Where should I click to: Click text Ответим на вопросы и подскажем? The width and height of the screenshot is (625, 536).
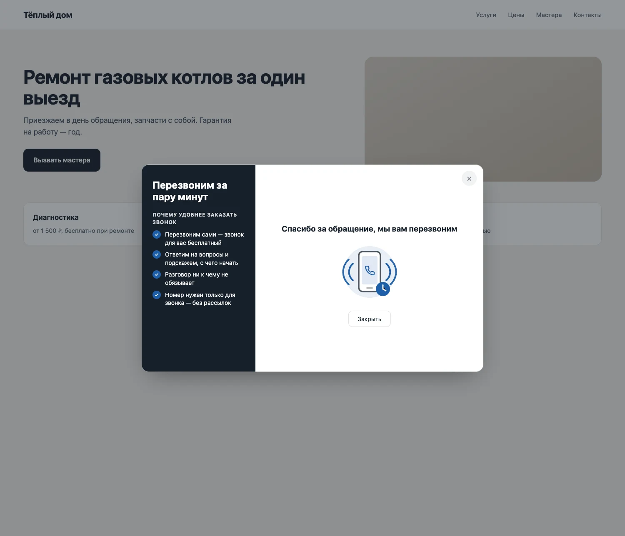pos(202,259)
